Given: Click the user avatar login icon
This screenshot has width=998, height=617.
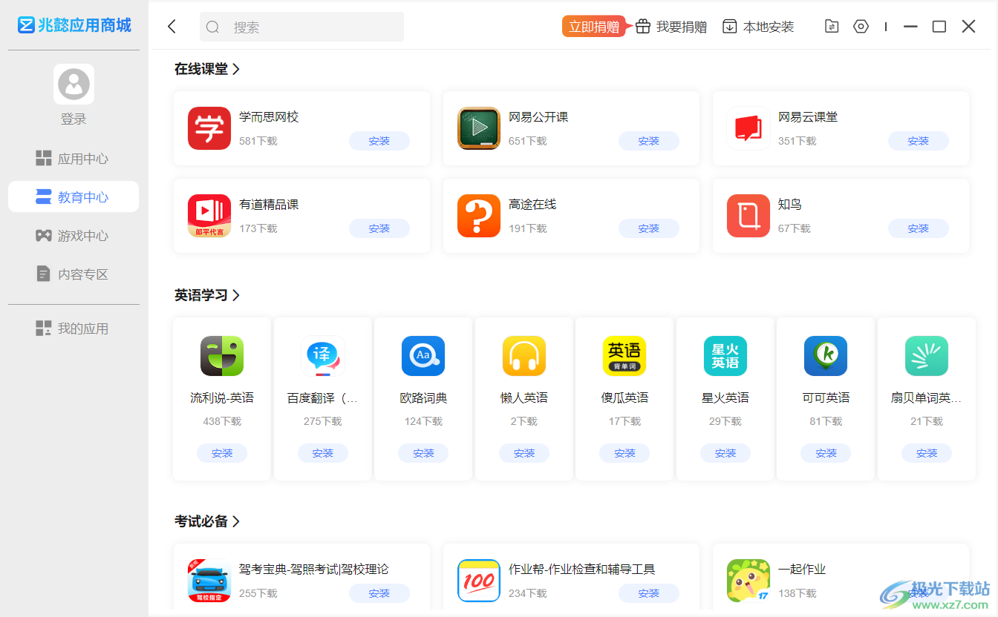Looking at the screenshot, I should pos(74,84).
